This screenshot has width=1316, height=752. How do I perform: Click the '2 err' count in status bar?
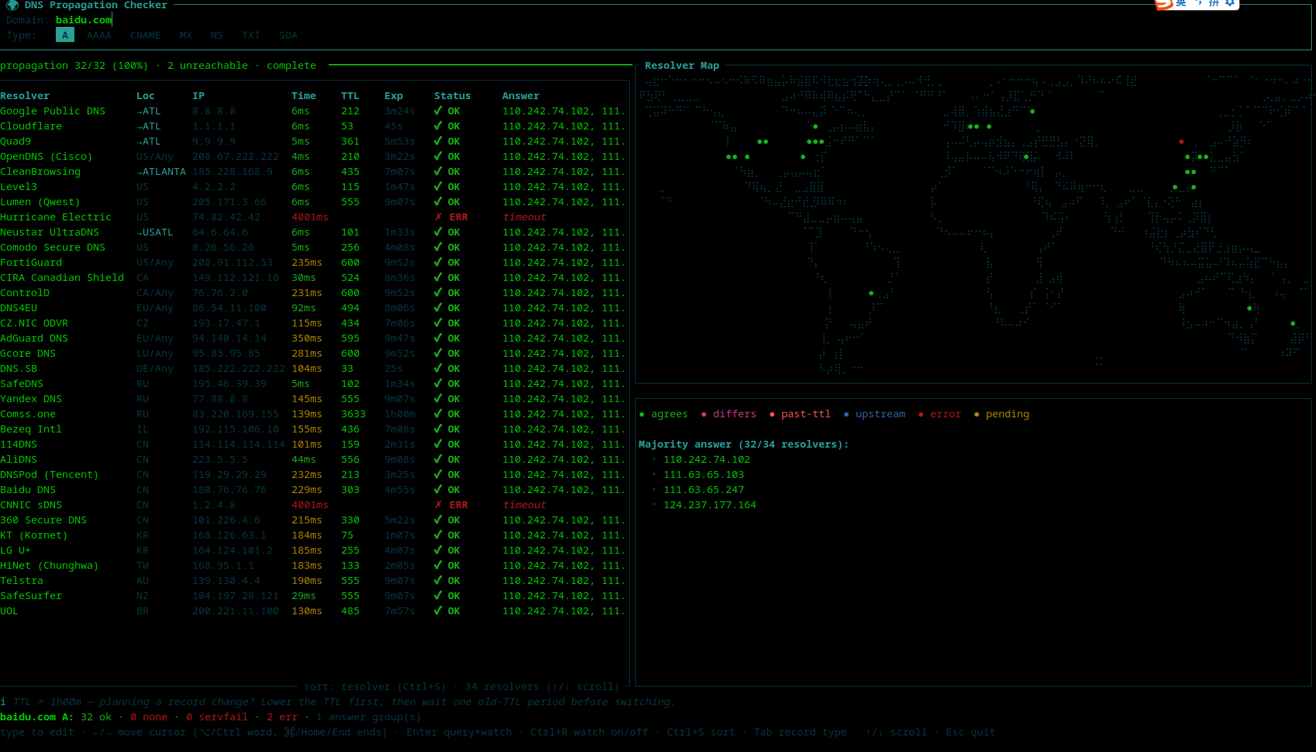click(x=282, y=717)
